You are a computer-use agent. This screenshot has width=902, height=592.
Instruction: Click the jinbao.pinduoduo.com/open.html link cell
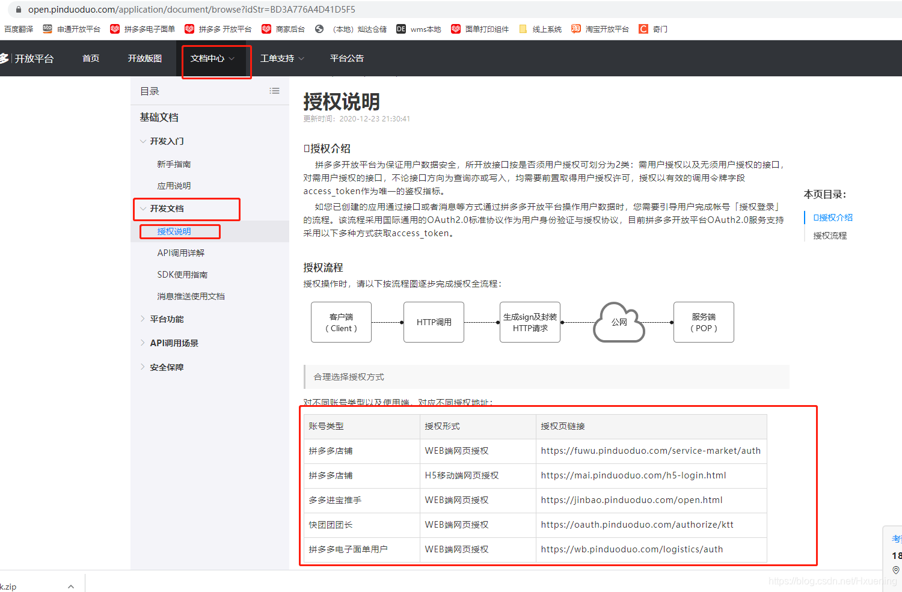click(x=651, y=500)
